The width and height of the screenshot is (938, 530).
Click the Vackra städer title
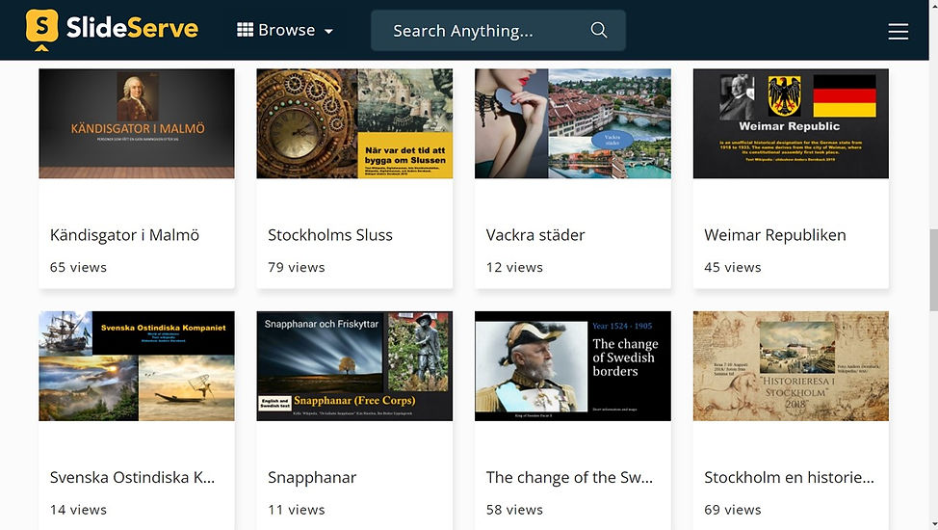pyautogui.click(x=535, y=235)
